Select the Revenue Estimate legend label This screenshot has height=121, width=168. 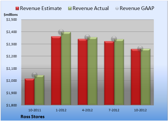[41, 8]
